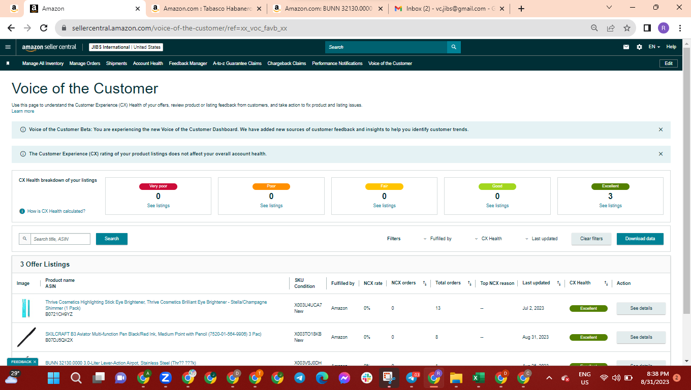Show hidden system tray icons chevron
This screenshot has height=390, width=691.
click(x=549, y=378)
